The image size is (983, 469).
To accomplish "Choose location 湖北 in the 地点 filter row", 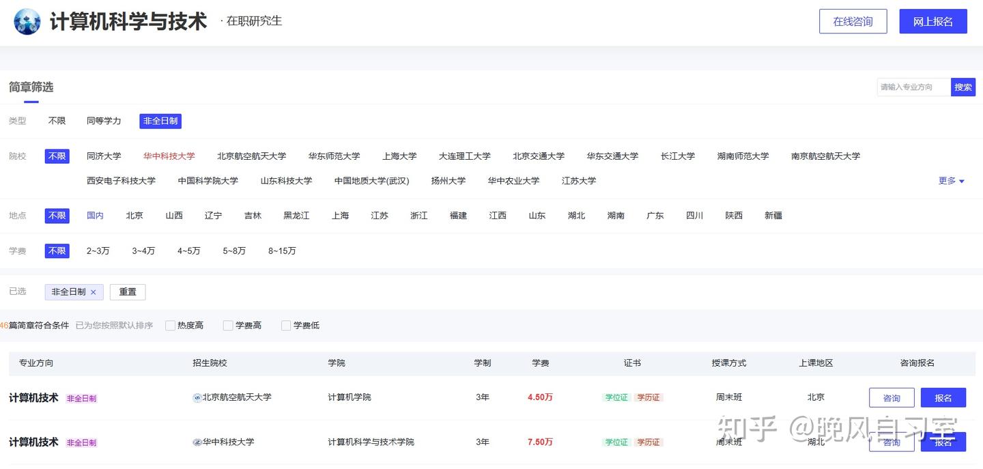I will (x=576, y=216).
